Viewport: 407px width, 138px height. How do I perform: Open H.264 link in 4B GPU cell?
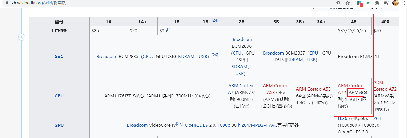coord(375,118)
